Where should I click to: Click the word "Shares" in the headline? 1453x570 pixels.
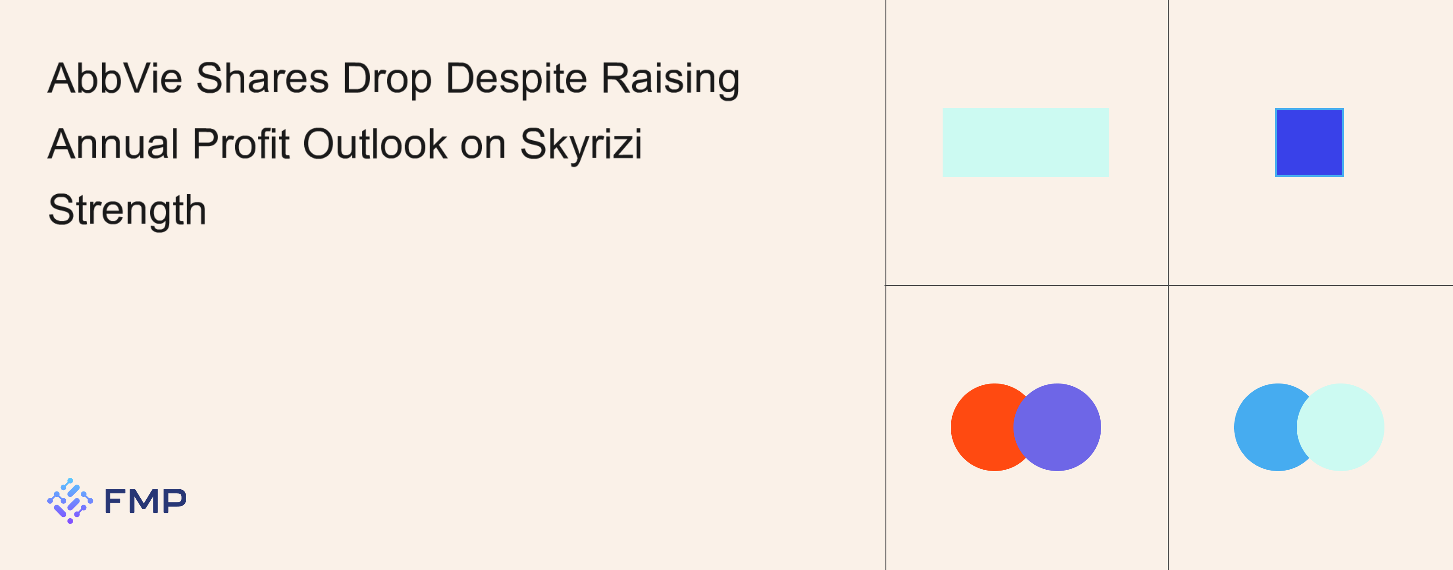pyautogui.click(x=262, y=79)
